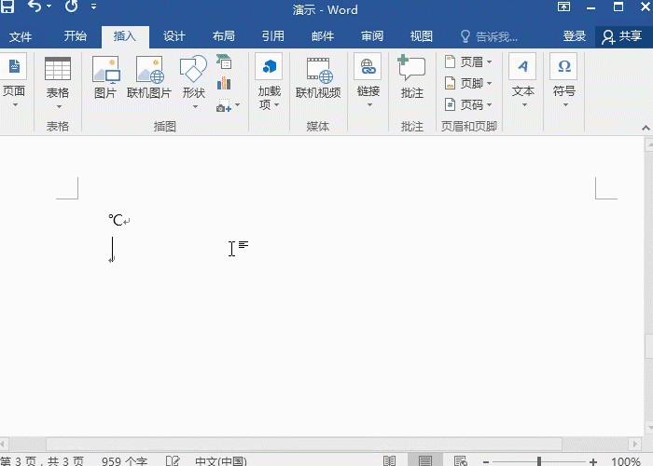Open the proofing errors icon
Screen dimensions: 653x466
coord(173,461)
